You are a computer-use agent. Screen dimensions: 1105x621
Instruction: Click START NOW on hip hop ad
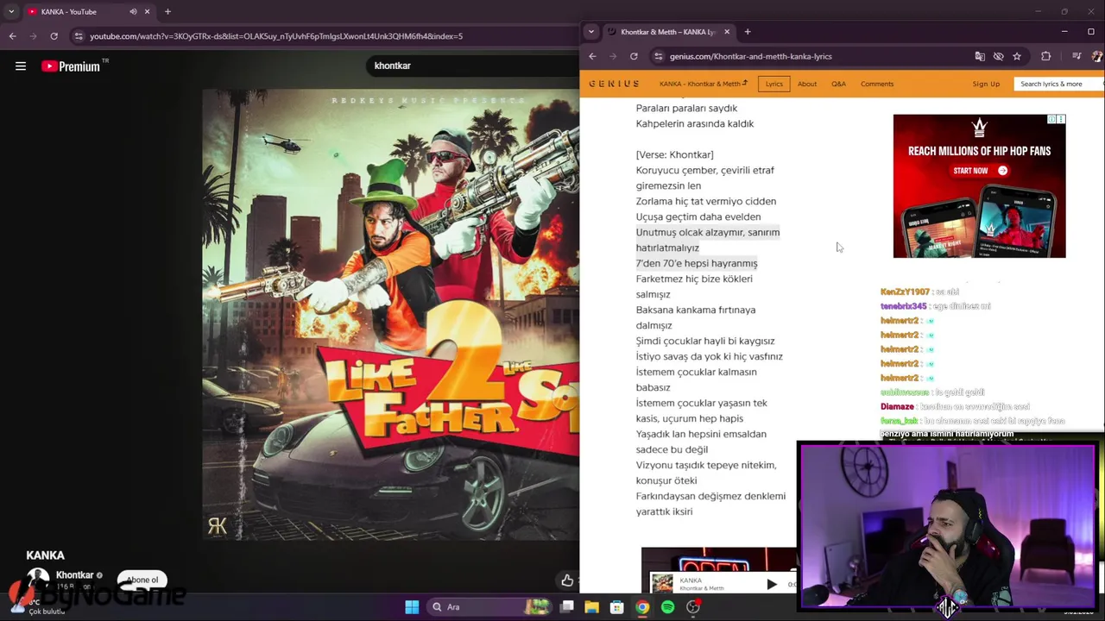[x=980, y=171]
